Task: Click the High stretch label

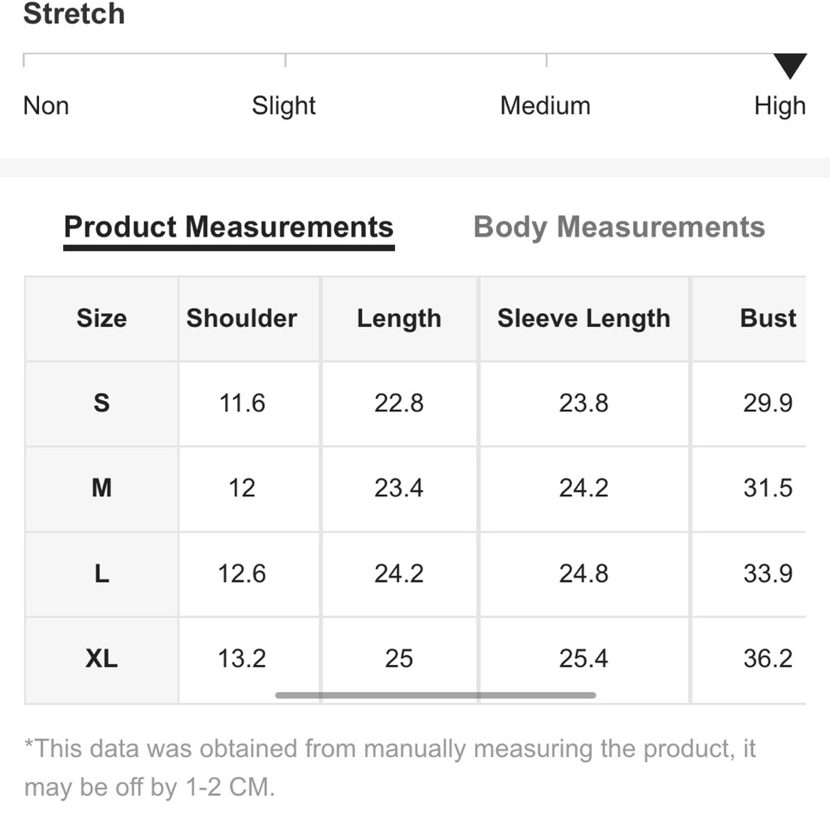Action: [x=779, y=106]
